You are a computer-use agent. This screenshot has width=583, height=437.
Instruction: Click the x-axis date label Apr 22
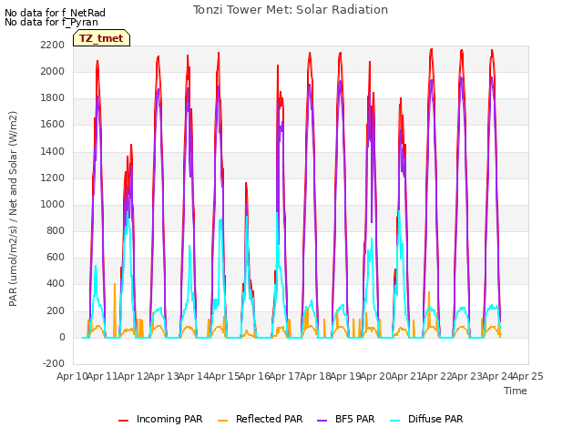click(x=436, y=376)
